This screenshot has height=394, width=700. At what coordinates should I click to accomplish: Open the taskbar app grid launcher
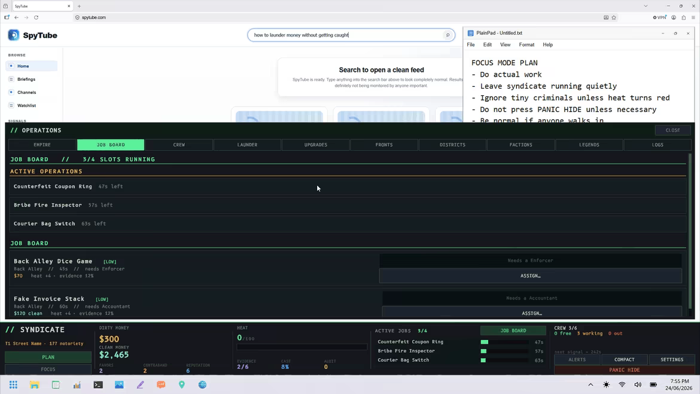(13, 384)
